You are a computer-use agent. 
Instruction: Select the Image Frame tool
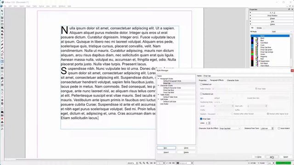tap(2, 17)
